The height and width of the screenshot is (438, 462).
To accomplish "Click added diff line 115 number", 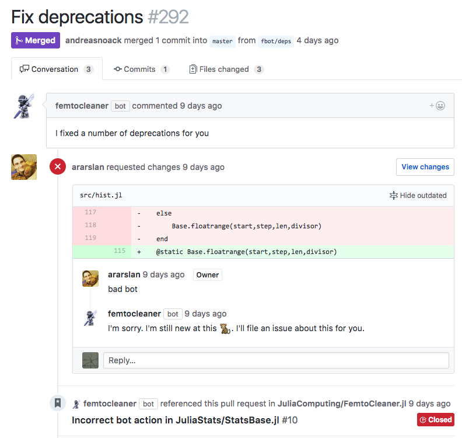I will tap(120, 251).
